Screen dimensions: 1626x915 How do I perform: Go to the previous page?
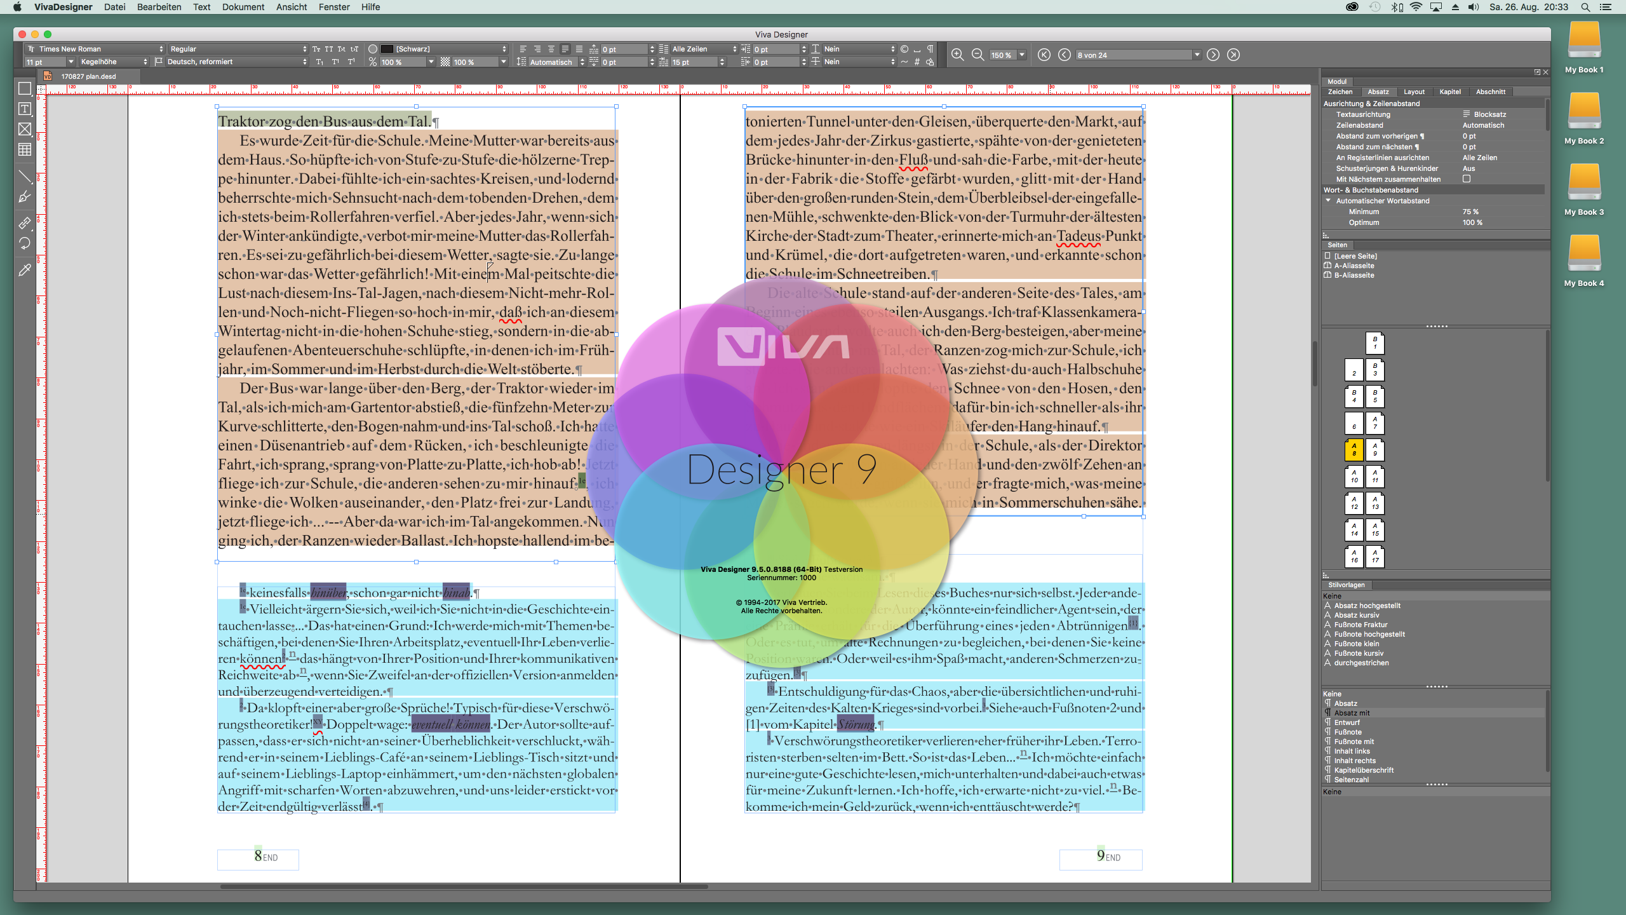point(1065,55)
